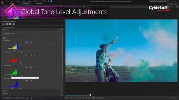The width and height of the screenshot is (179, 100).
Task: Reset the Green Channel levels
Action: click(21, 66)
